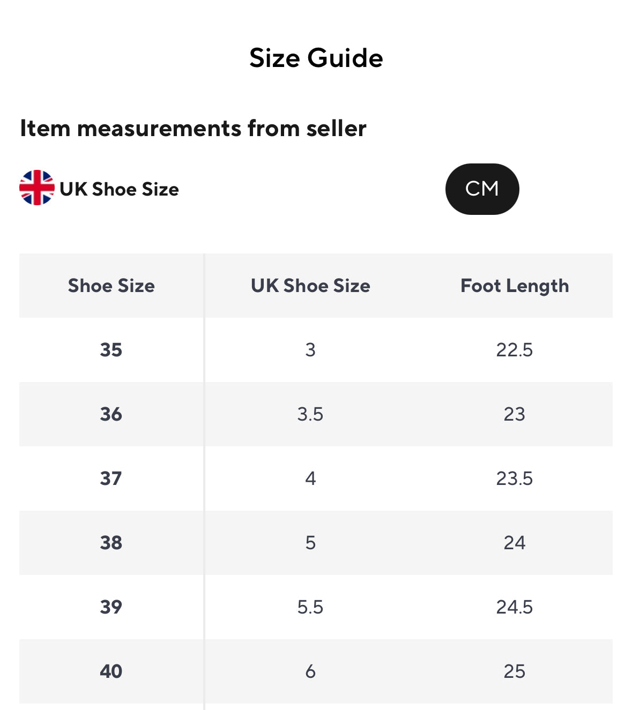Viewport: 632px width, 710px height.
Task: Select shoe size 38 row label
Action: point(111,543)
